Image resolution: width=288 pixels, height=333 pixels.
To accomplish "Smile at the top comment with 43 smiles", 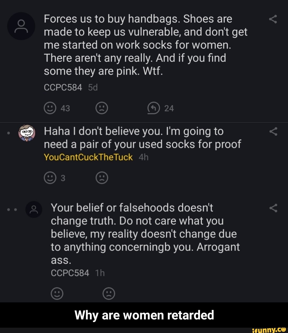I will [x=50, y=108].
